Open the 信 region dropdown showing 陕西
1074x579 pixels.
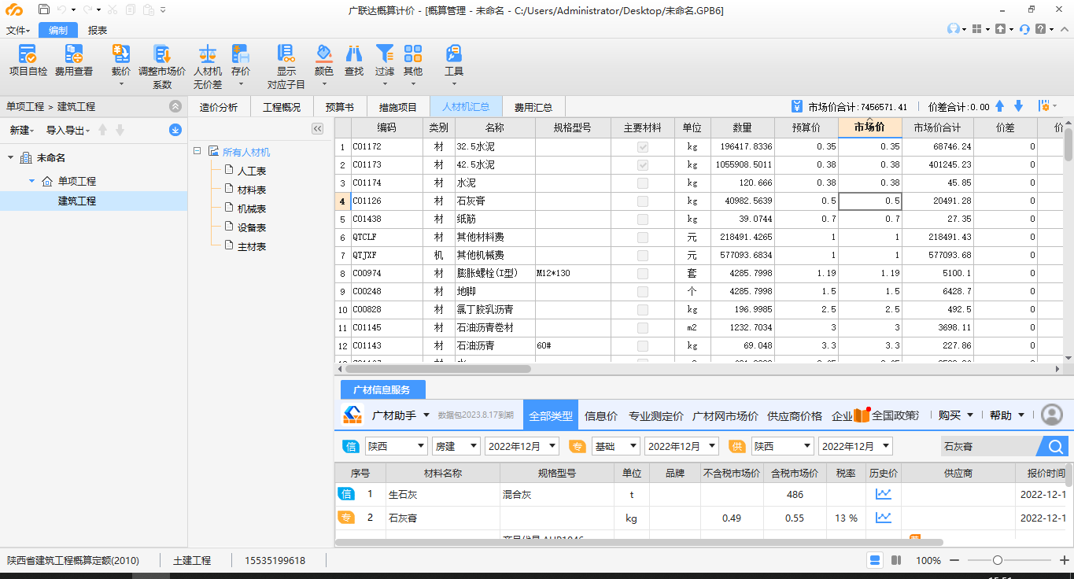[x=396, y=446]
